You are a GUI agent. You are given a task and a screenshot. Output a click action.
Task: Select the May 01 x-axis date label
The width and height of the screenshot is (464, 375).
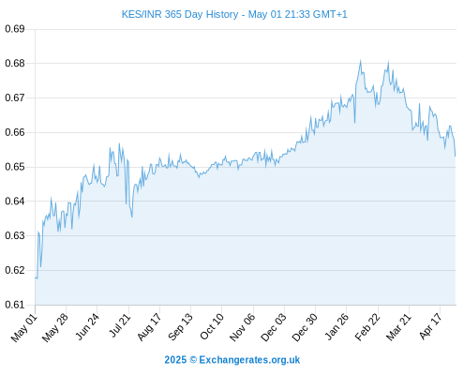pos(24,327)
